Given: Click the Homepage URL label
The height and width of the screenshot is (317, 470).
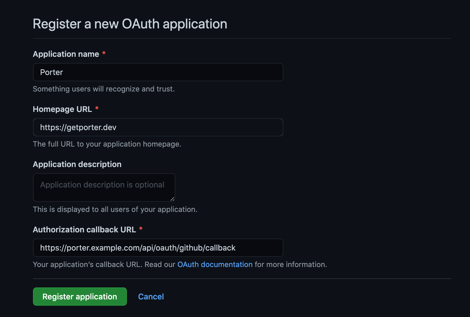Looking at the screenshot, I should [x=62, y=109].
